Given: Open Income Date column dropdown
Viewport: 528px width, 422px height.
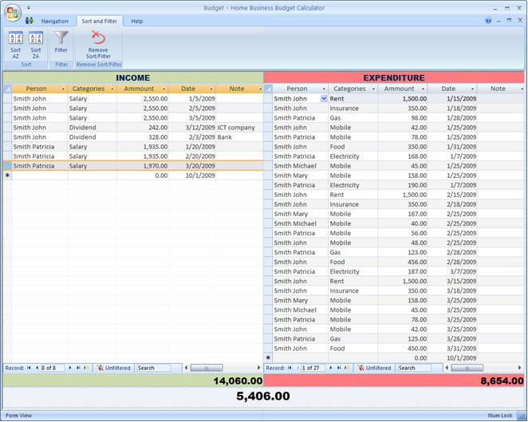Looking at the screenshot, I should point(211,89).
